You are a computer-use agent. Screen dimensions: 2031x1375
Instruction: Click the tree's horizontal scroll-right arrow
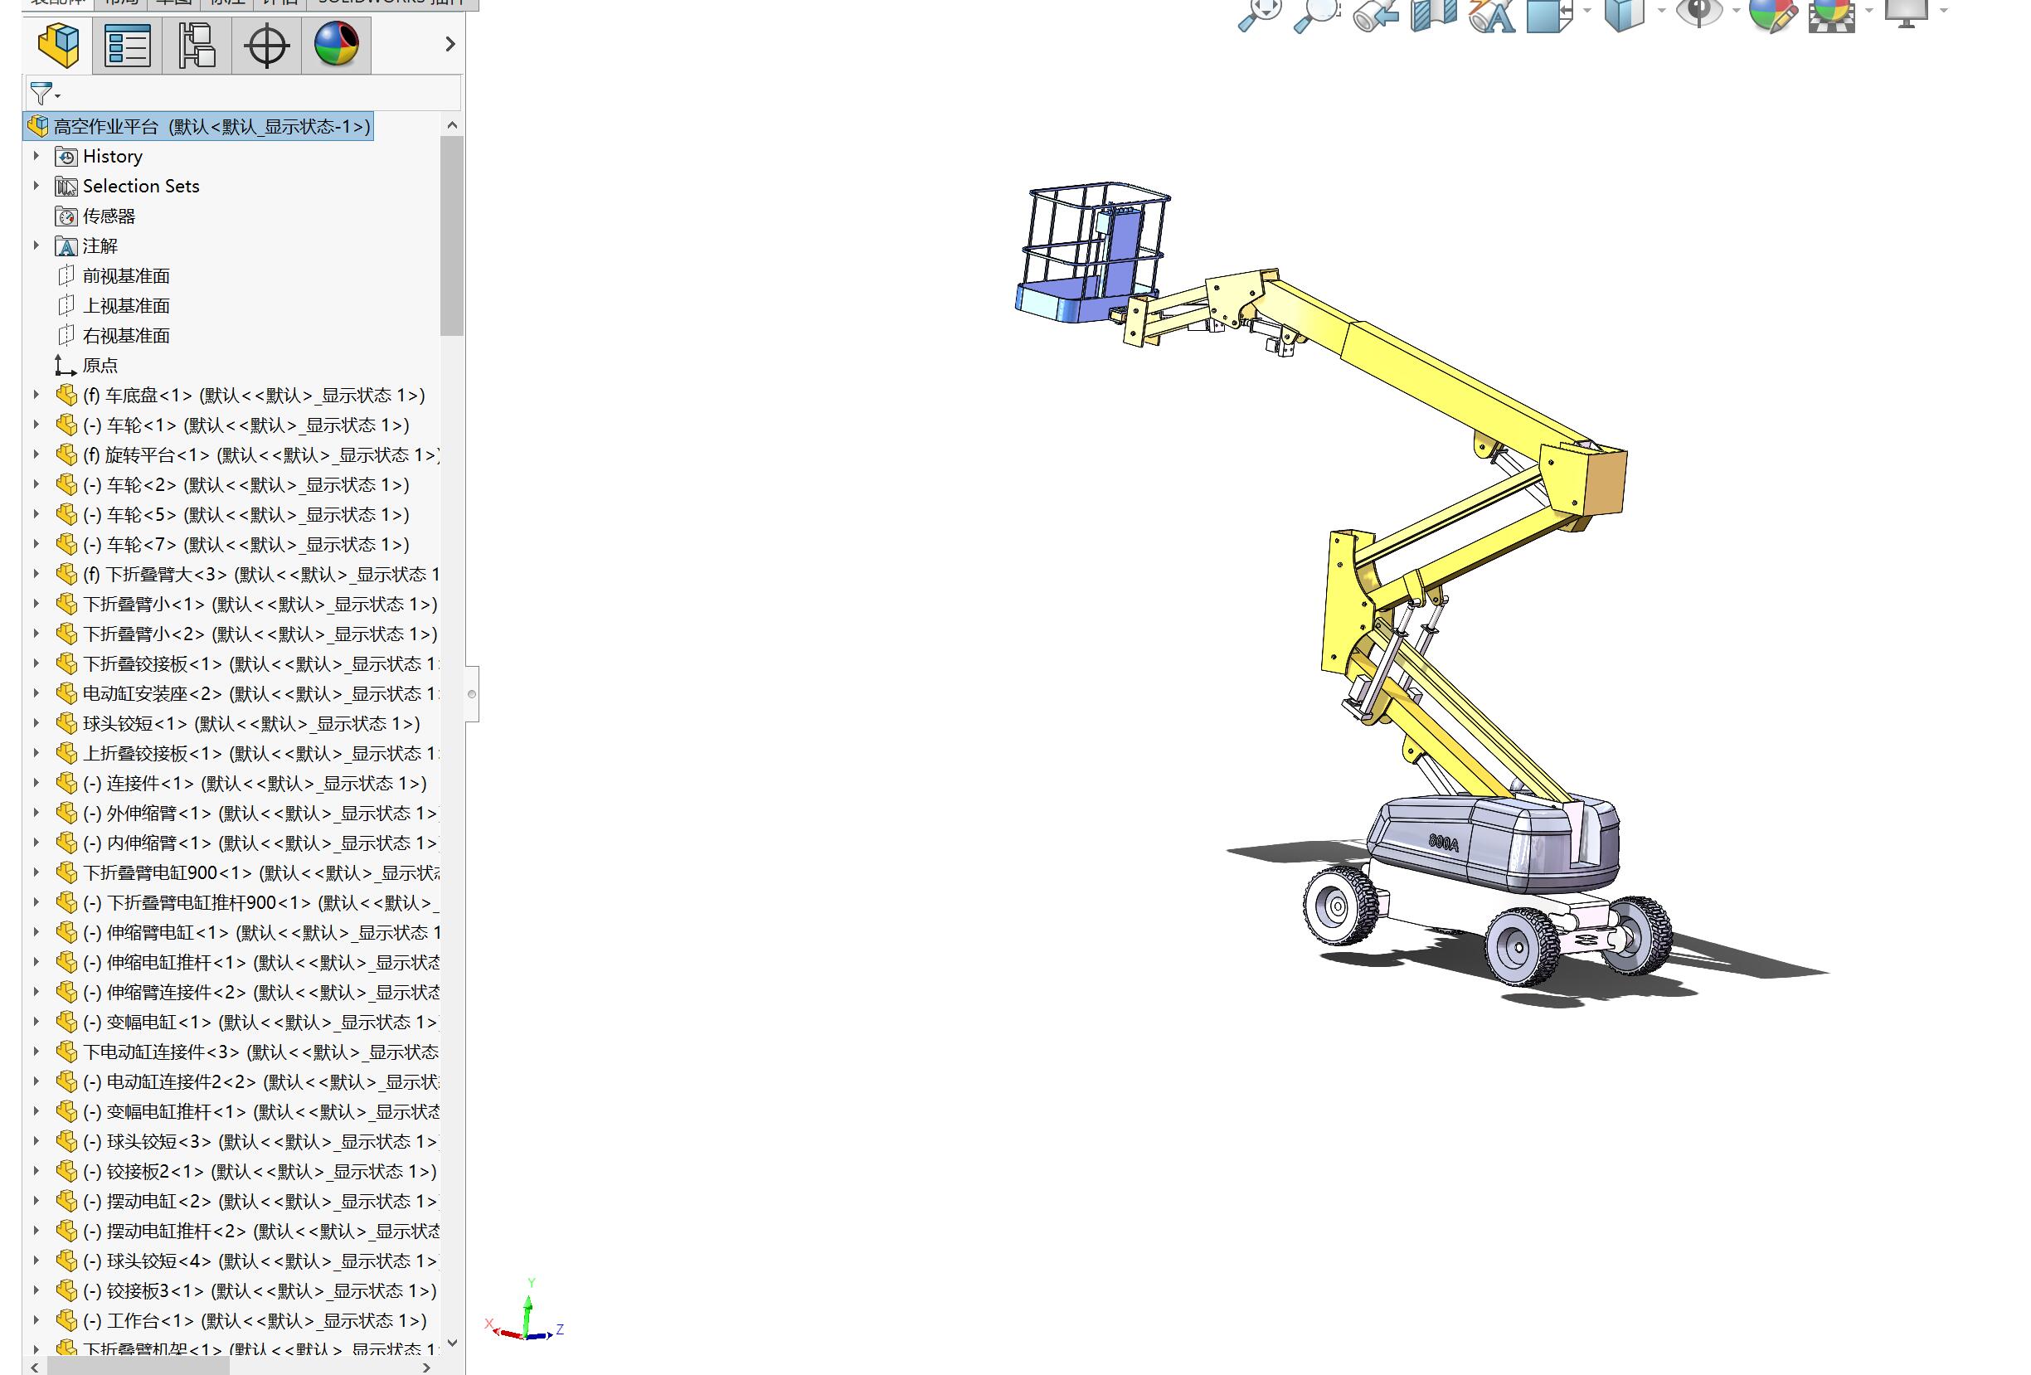(x=426, y=1366)
